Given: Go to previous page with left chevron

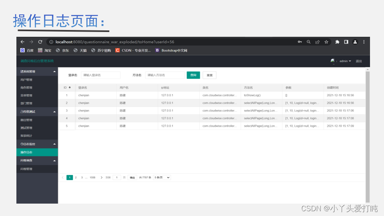Looking at the screenshot, I should 63,177.
